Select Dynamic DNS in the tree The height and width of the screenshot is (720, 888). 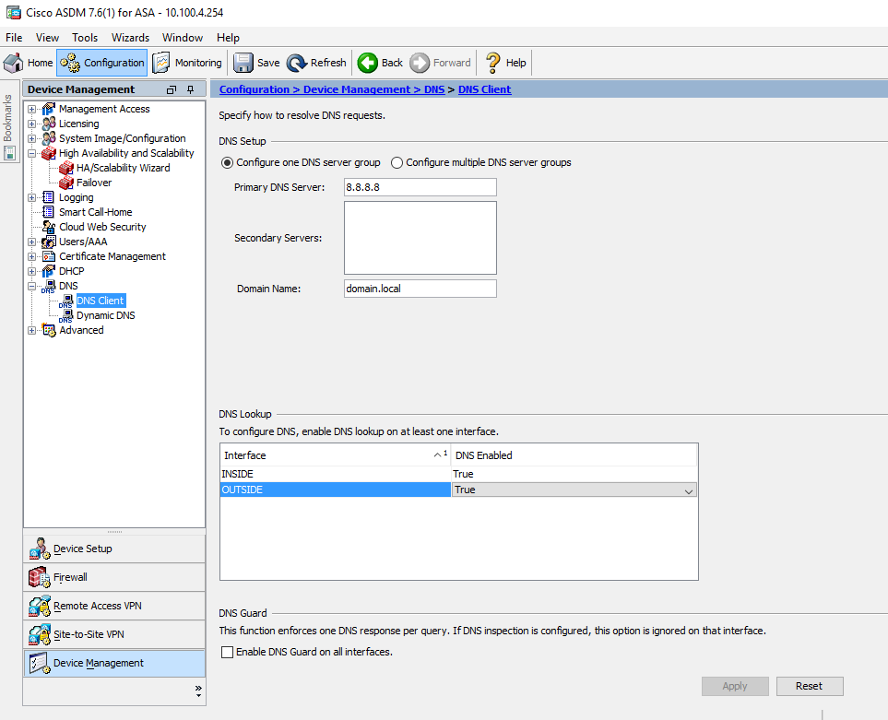click(105, 315)
